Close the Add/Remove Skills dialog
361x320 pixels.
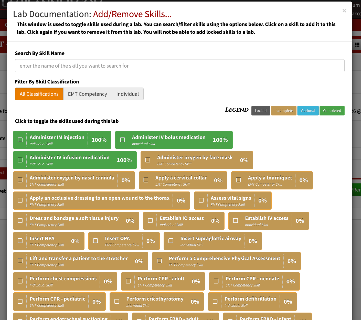344,10
